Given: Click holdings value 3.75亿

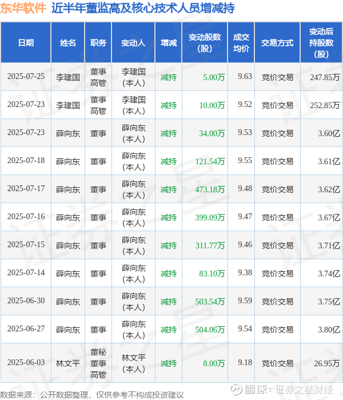Looking at the screenshot, I should click(329, 302).
